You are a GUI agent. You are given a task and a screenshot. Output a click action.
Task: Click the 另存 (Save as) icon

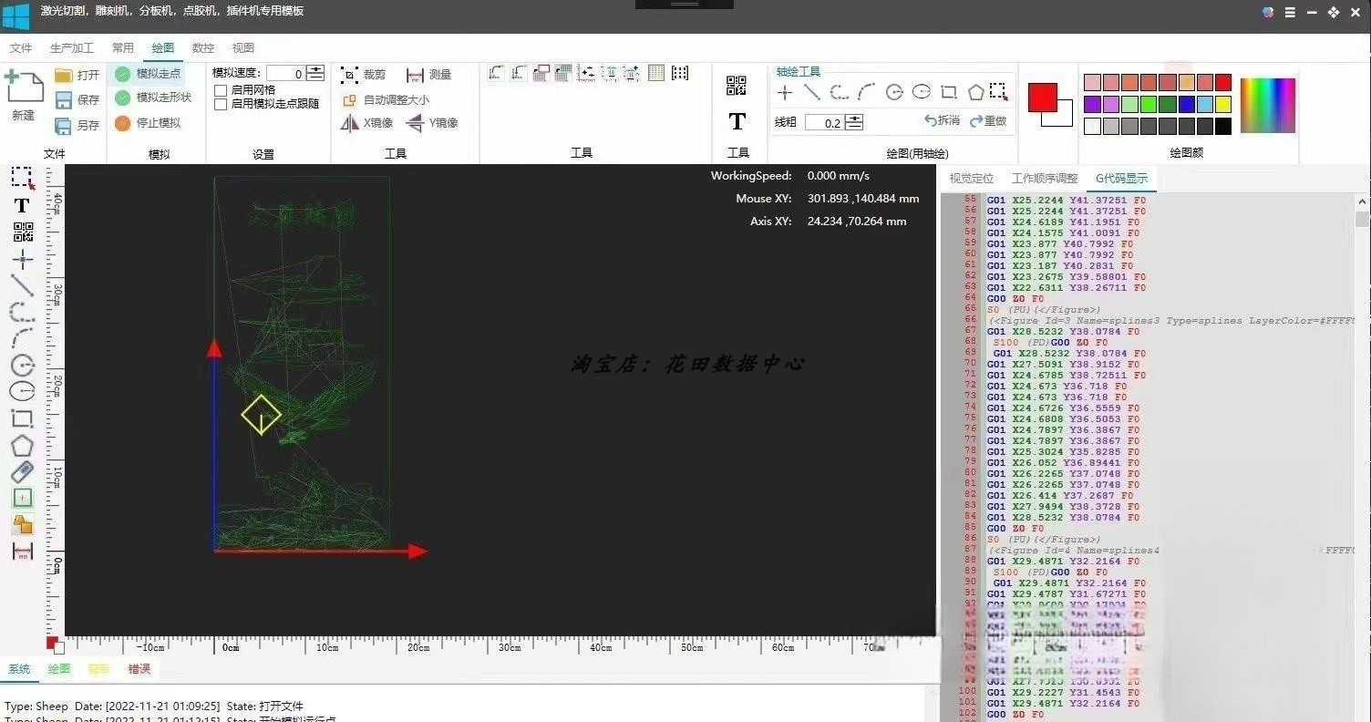[64, 125]
